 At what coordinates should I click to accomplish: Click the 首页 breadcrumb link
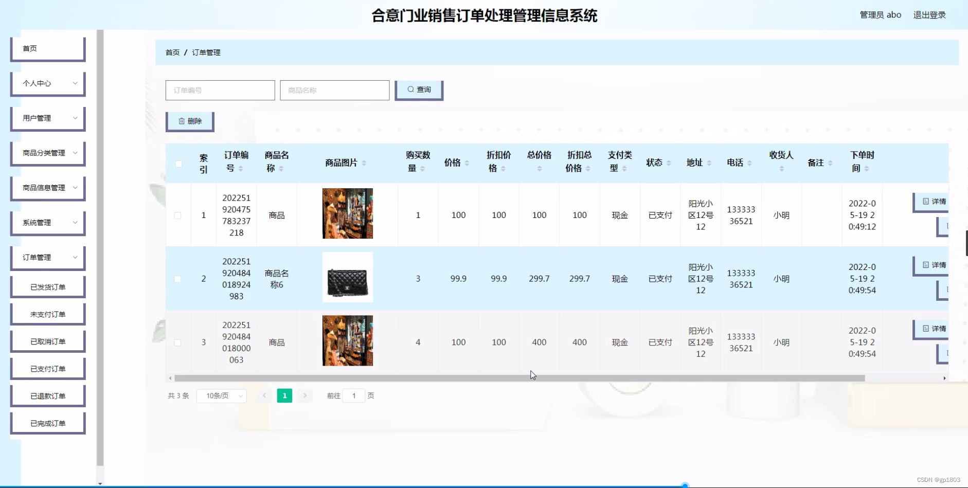click(172, 52)
